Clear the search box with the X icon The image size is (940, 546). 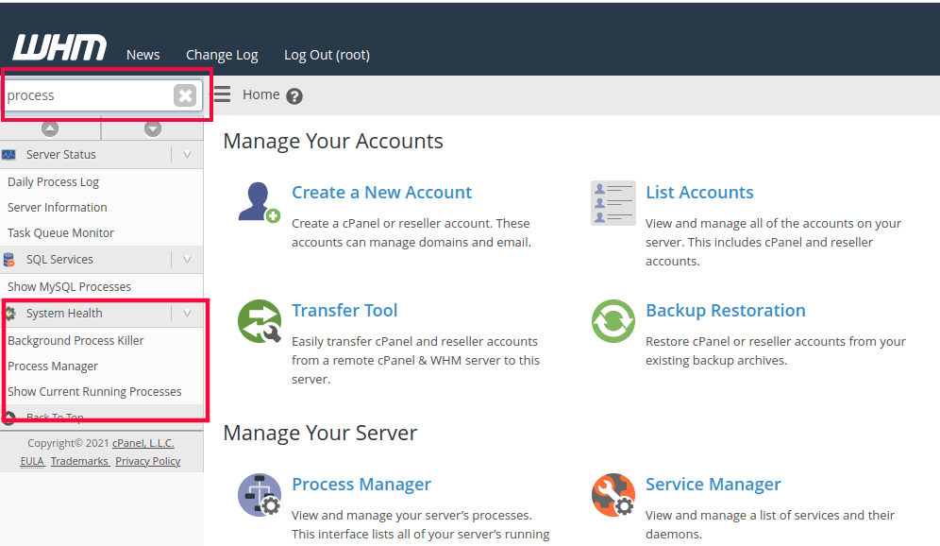[x=185, y=94]
